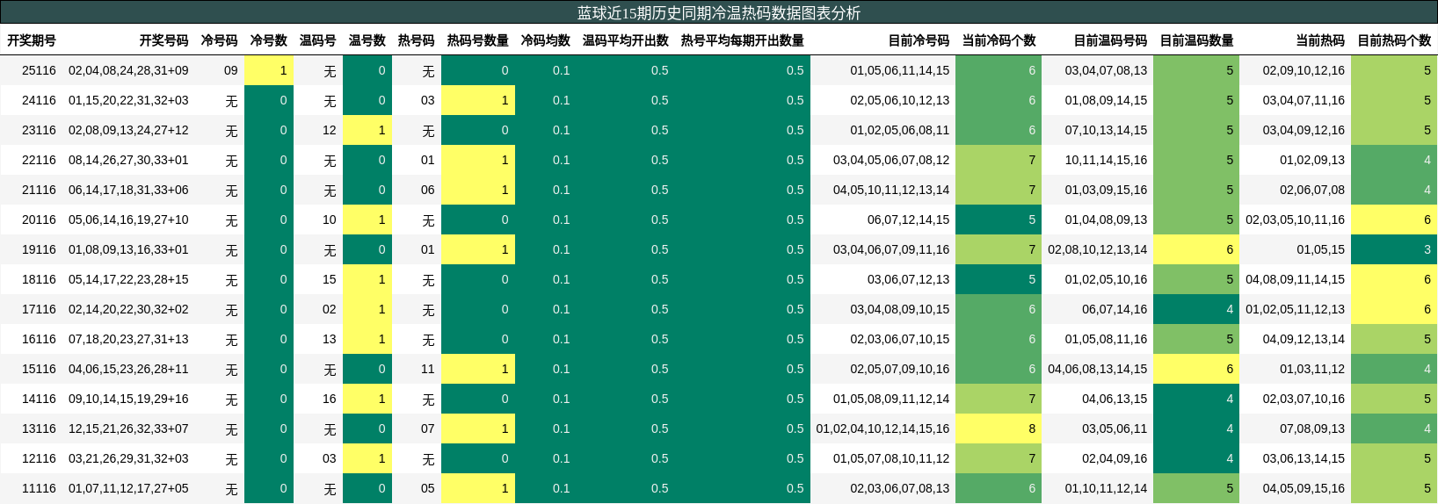The width and height of the screenshot is (1438, 504).
Task: Select current hot numbers 07,08,09,13
Action: tap(1312, 428)
